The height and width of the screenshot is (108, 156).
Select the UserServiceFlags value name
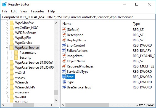79,87
